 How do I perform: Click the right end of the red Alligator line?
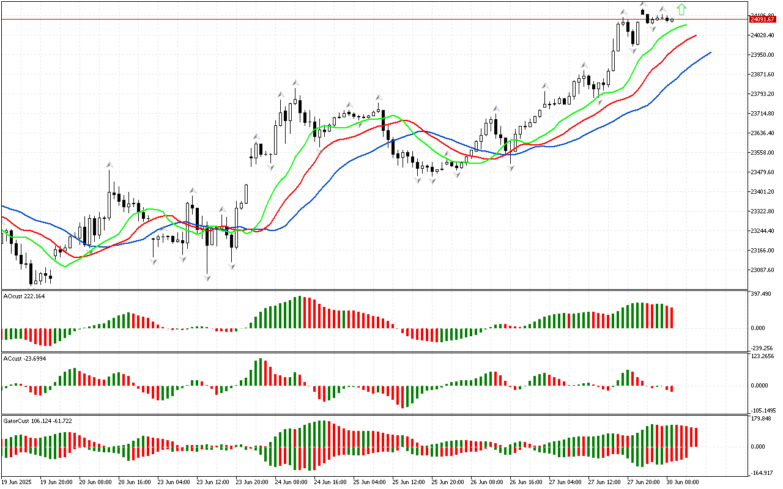click(x=697, y=36)
